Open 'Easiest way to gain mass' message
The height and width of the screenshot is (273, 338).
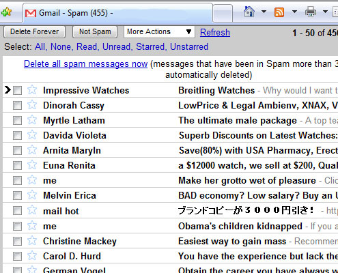pyautogui.click(x=232, y=241)
